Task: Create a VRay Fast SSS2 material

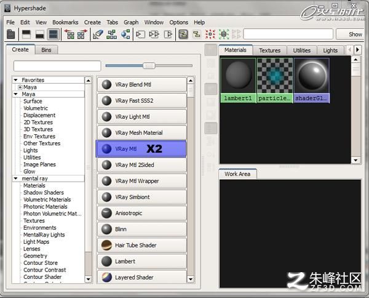Action: (142, 100)
